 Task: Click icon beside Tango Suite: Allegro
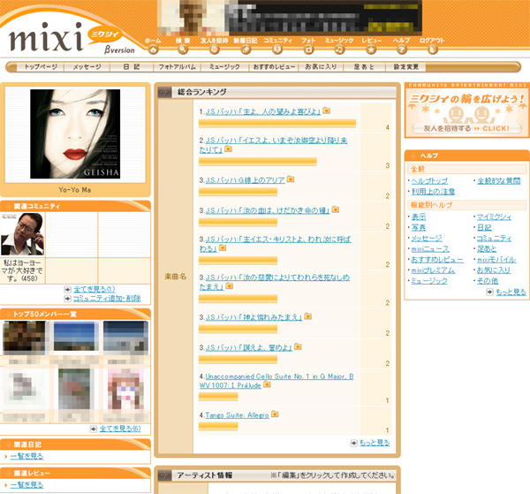click(275, 414)
